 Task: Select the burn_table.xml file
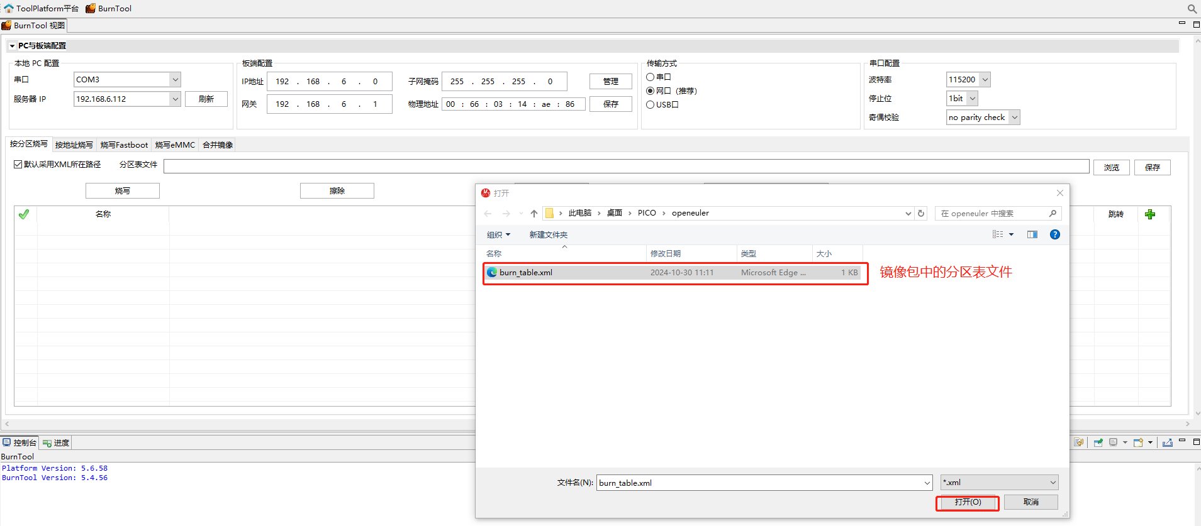tap(526, 273)
